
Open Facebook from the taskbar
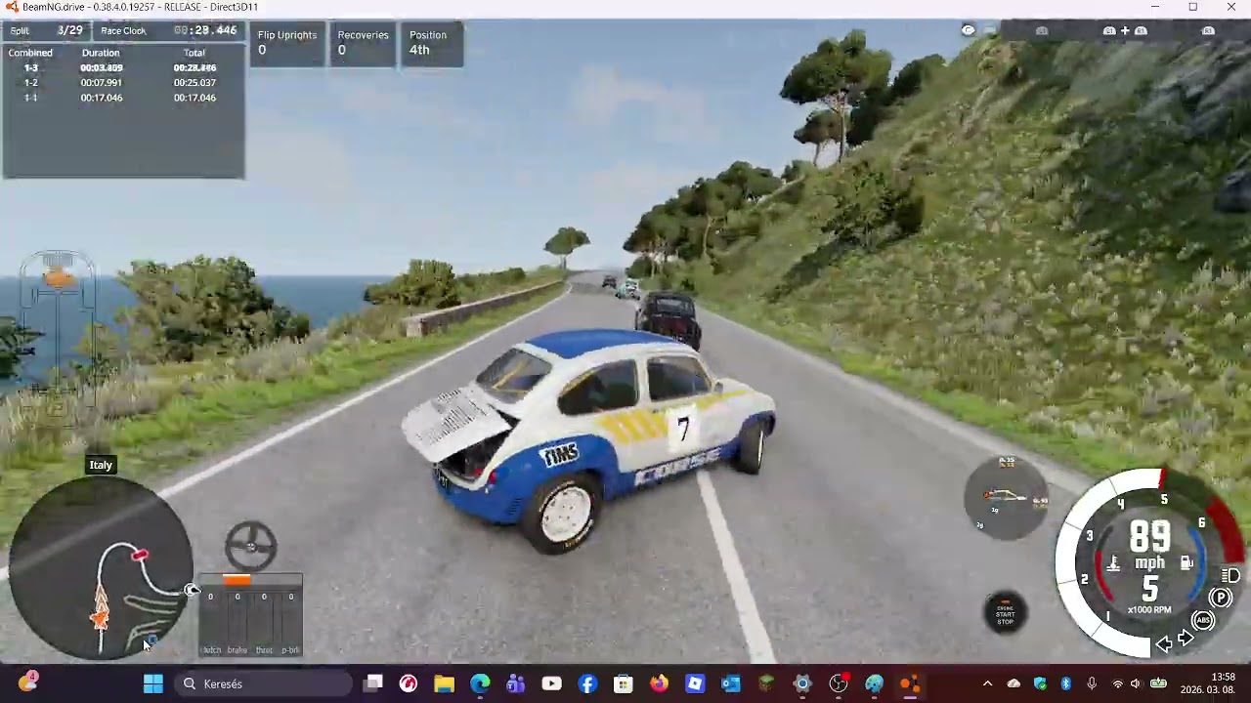coord(587,683)
